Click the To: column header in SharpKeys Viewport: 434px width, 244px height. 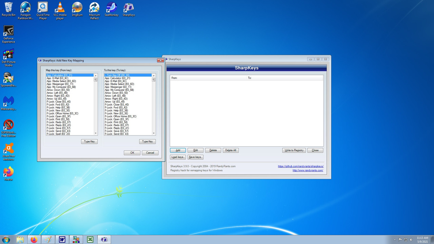tap(285, 78)
